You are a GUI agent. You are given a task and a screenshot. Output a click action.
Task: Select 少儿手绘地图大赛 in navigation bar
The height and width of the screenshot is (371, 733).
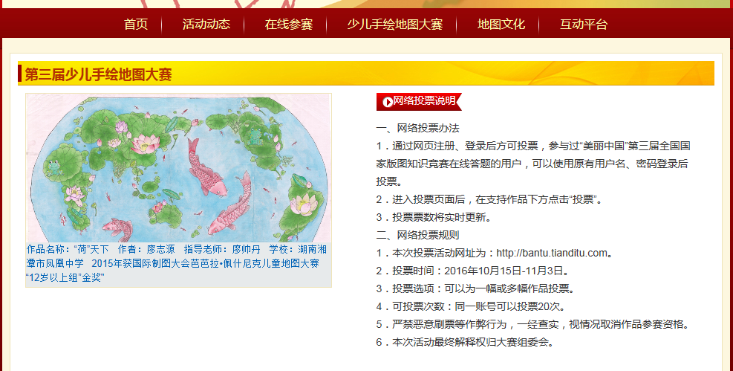click(394, 24)
